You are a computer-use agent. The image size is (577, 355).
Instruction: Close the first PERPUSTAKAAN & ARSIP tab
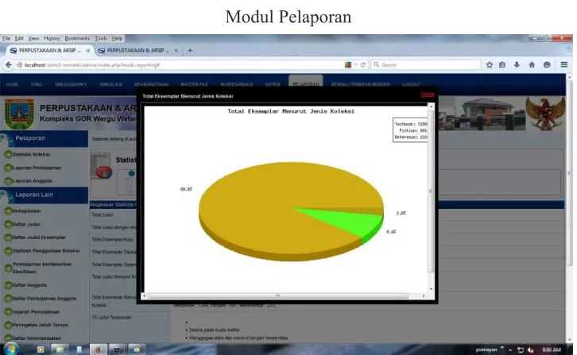[88, 50]
